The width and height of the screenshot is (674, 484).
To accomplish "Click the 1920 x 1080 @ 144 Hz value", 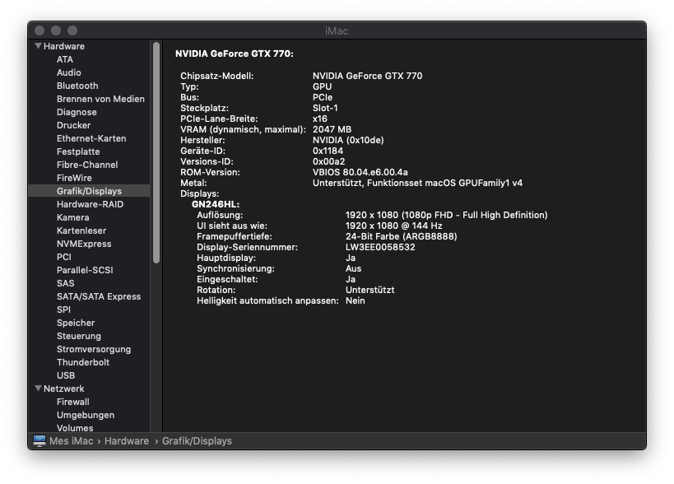I will (x=393, y=226).
